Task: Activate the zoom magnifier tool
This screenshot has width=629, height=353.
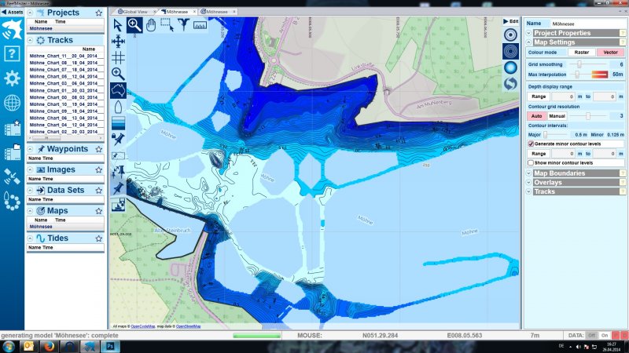Action: click(x=134, y=24)
